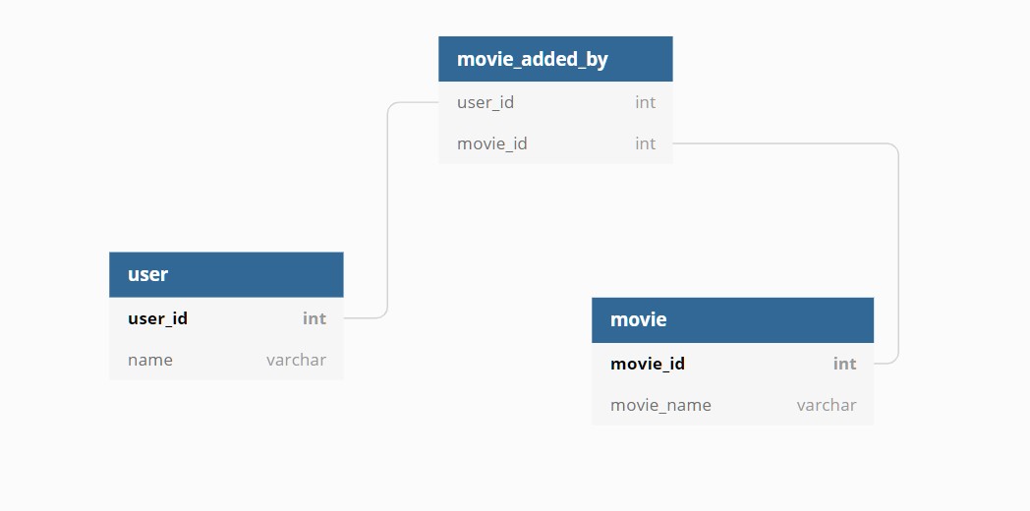Click int type of movie table's movie_id

pos(844,364)
